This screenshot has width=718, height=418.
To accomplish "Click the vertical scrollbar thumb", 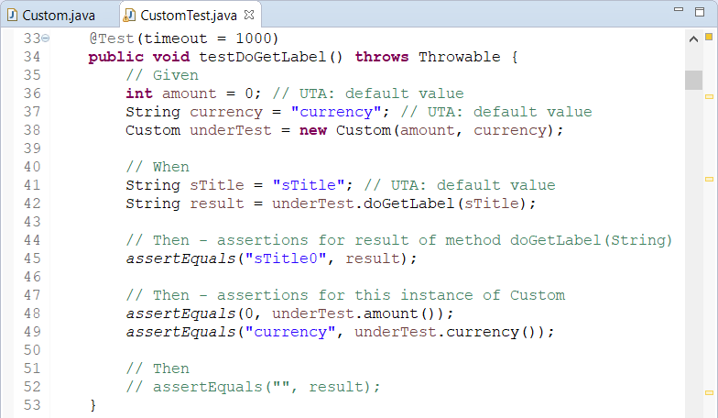I will pos(693,81).
